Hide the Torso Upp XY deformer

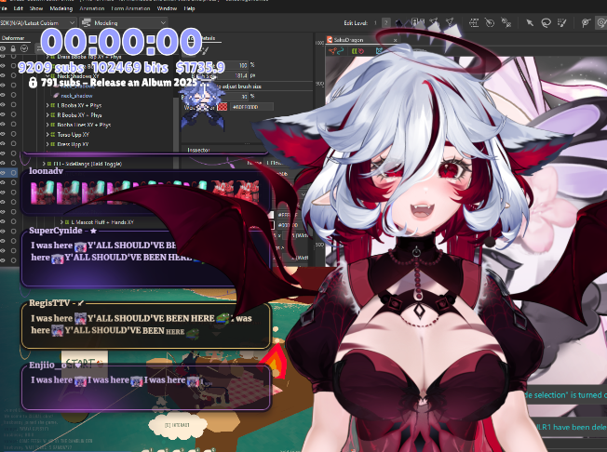pyautogui.click(x=3, y=134)
